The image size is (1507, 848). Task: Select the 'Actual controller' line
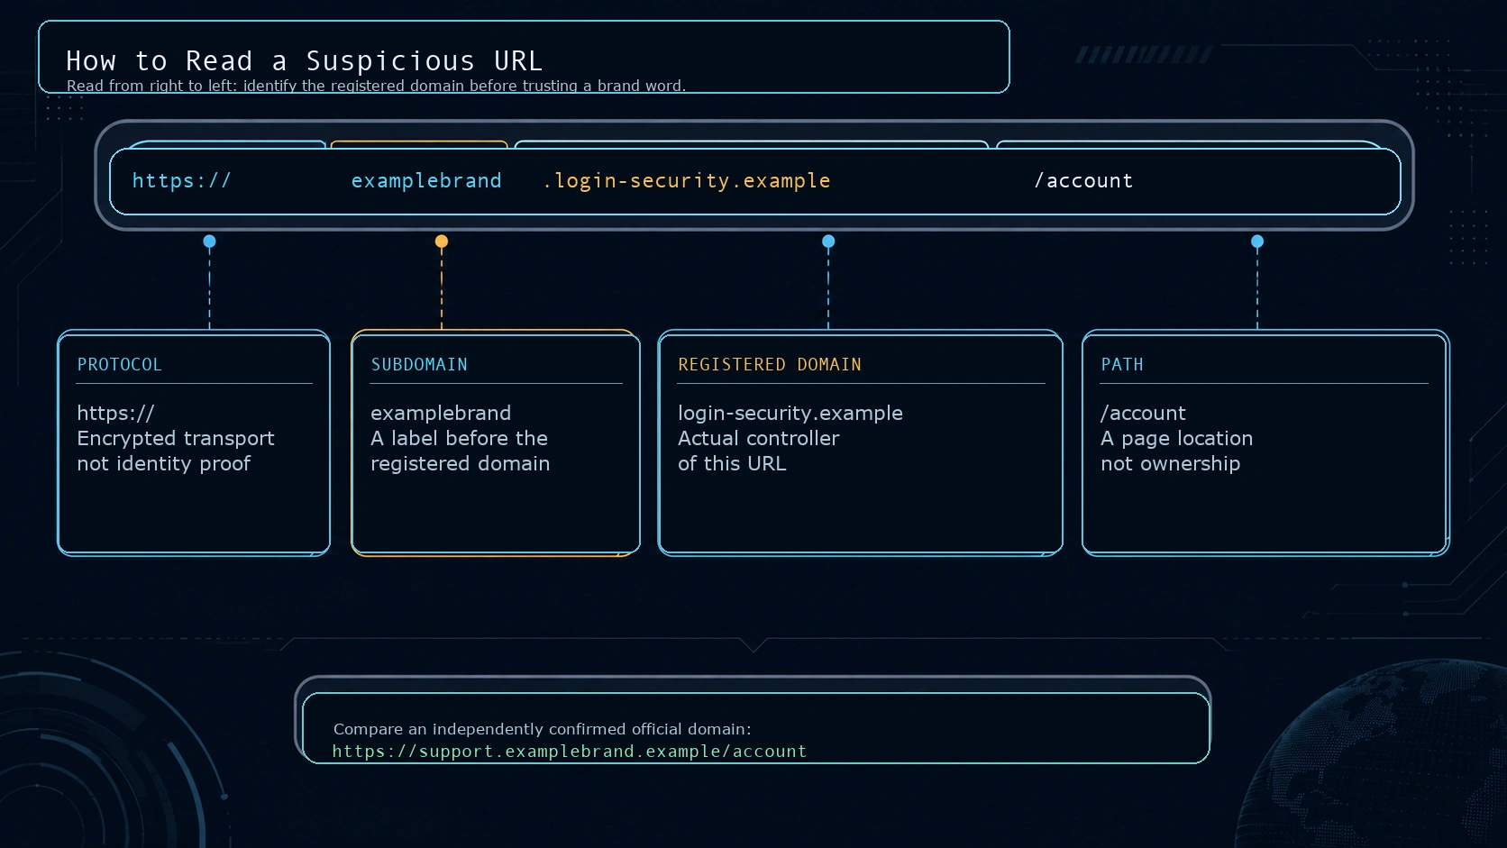click(x=758, y=438)
